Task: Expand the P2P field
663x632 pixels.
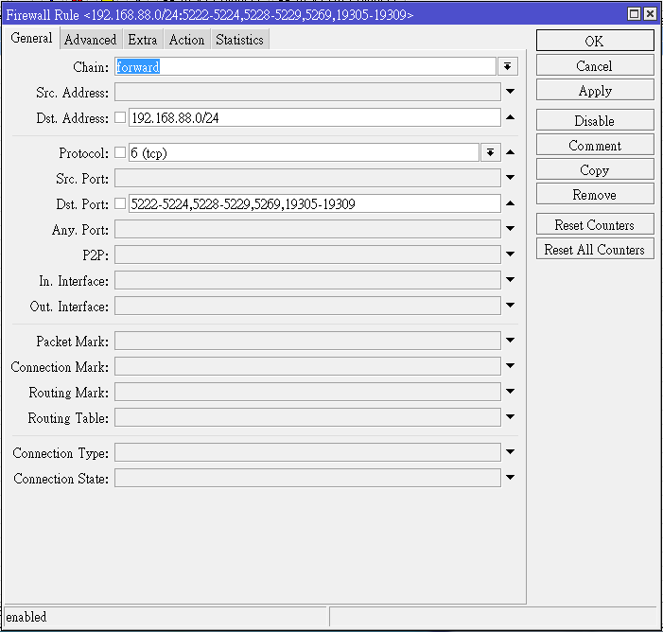Action: coord(511,255)
